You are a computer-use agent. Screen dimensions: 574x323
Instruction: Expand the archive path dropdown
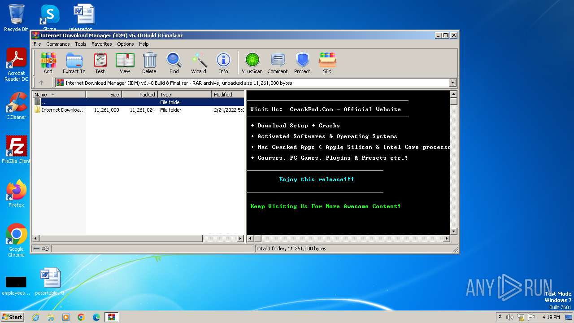[x=452, y=83]
